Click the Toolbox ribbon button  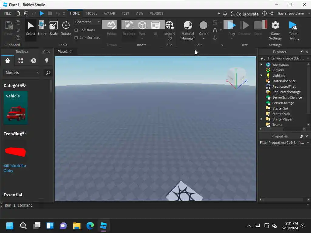click(129, 28)
